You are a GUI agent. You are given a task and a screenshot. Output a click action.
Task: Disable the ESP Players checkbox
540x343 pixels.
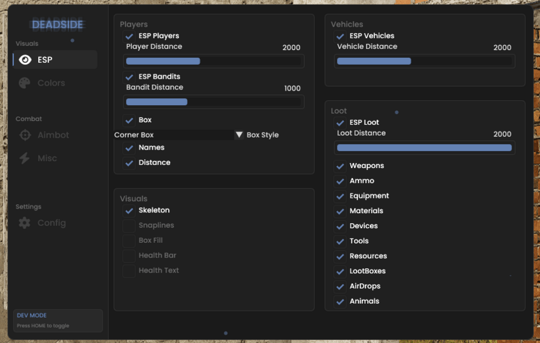[x=129, y=36]
